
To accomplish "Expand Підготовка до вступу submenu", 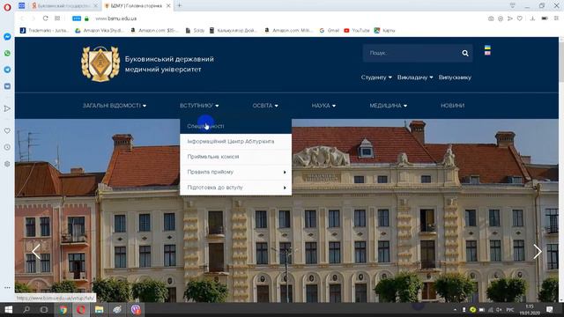I will pos(235,188).
